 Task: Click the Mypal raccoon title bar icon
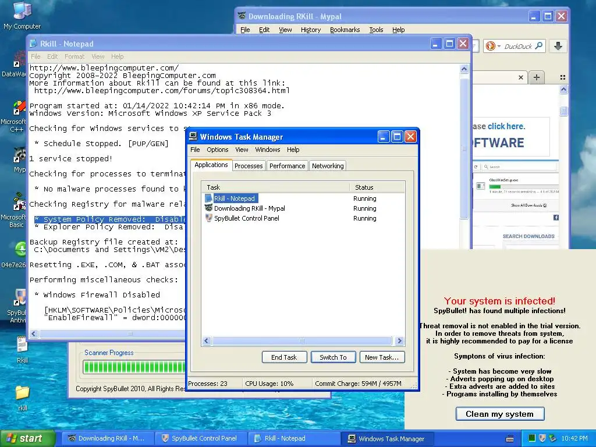242,16
